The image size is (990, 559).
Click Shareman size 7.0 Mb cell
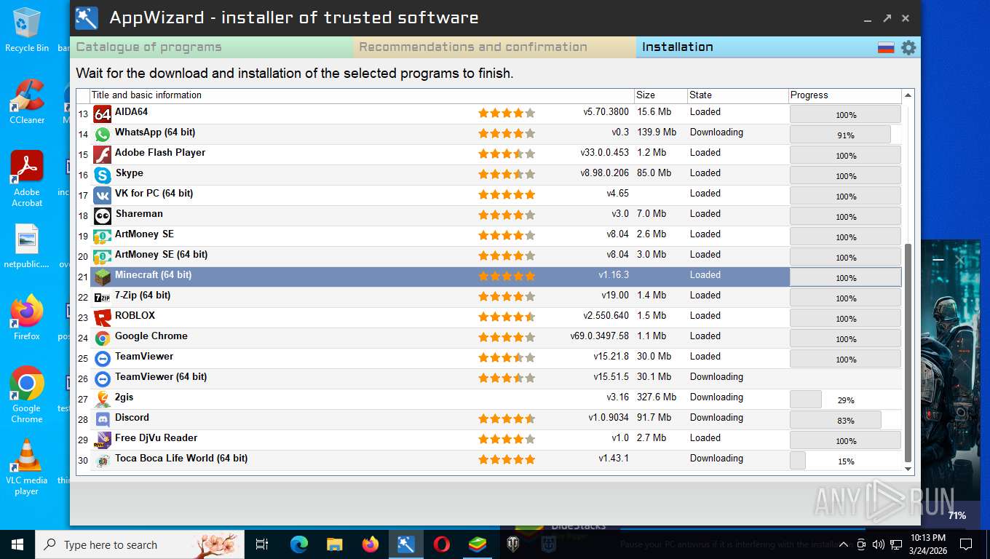click(652, 214)
